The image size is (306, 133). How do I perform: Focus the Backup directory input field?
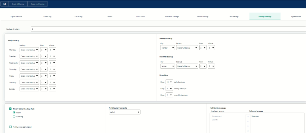point(168,29)
